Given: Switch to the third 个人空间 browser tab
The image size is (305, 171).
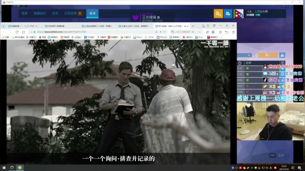Looking at the screenshot, I should pos(97,26).
